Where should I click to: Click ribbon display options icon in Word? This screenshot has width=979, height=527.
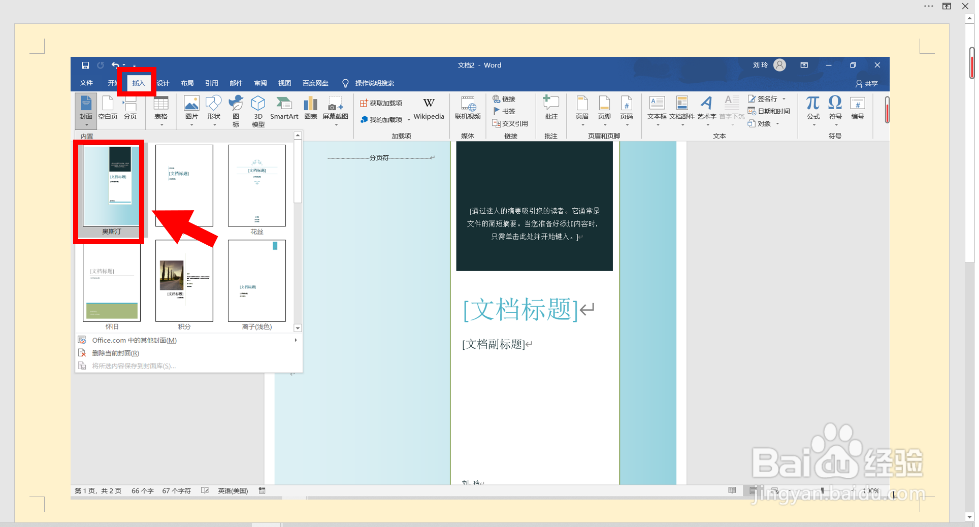tap(804, 65)
